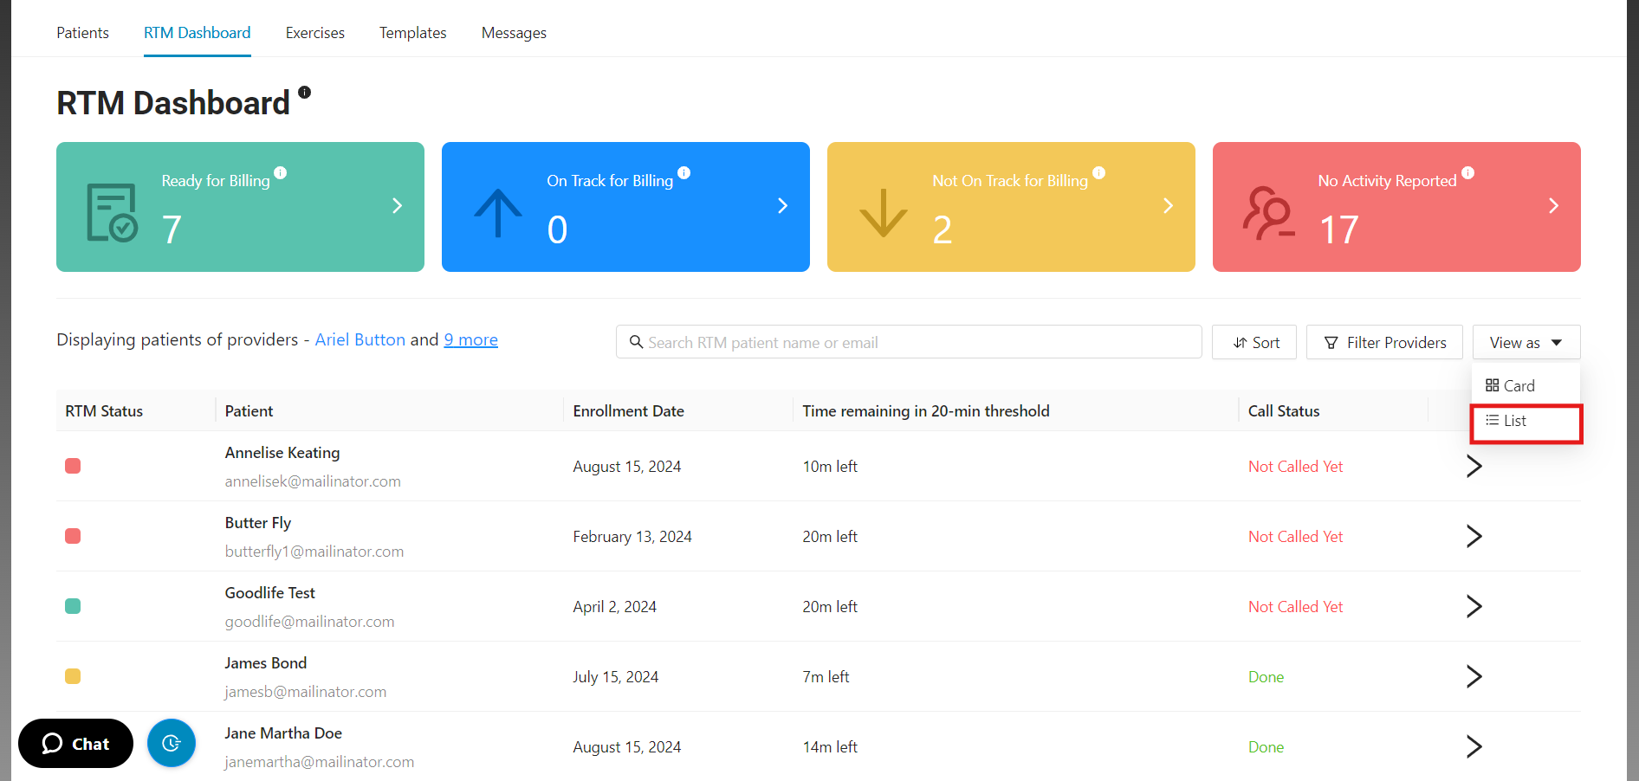Screen dimensions: 1639x781
Task: Switch to the Patients tab
Action: [82, 32]
